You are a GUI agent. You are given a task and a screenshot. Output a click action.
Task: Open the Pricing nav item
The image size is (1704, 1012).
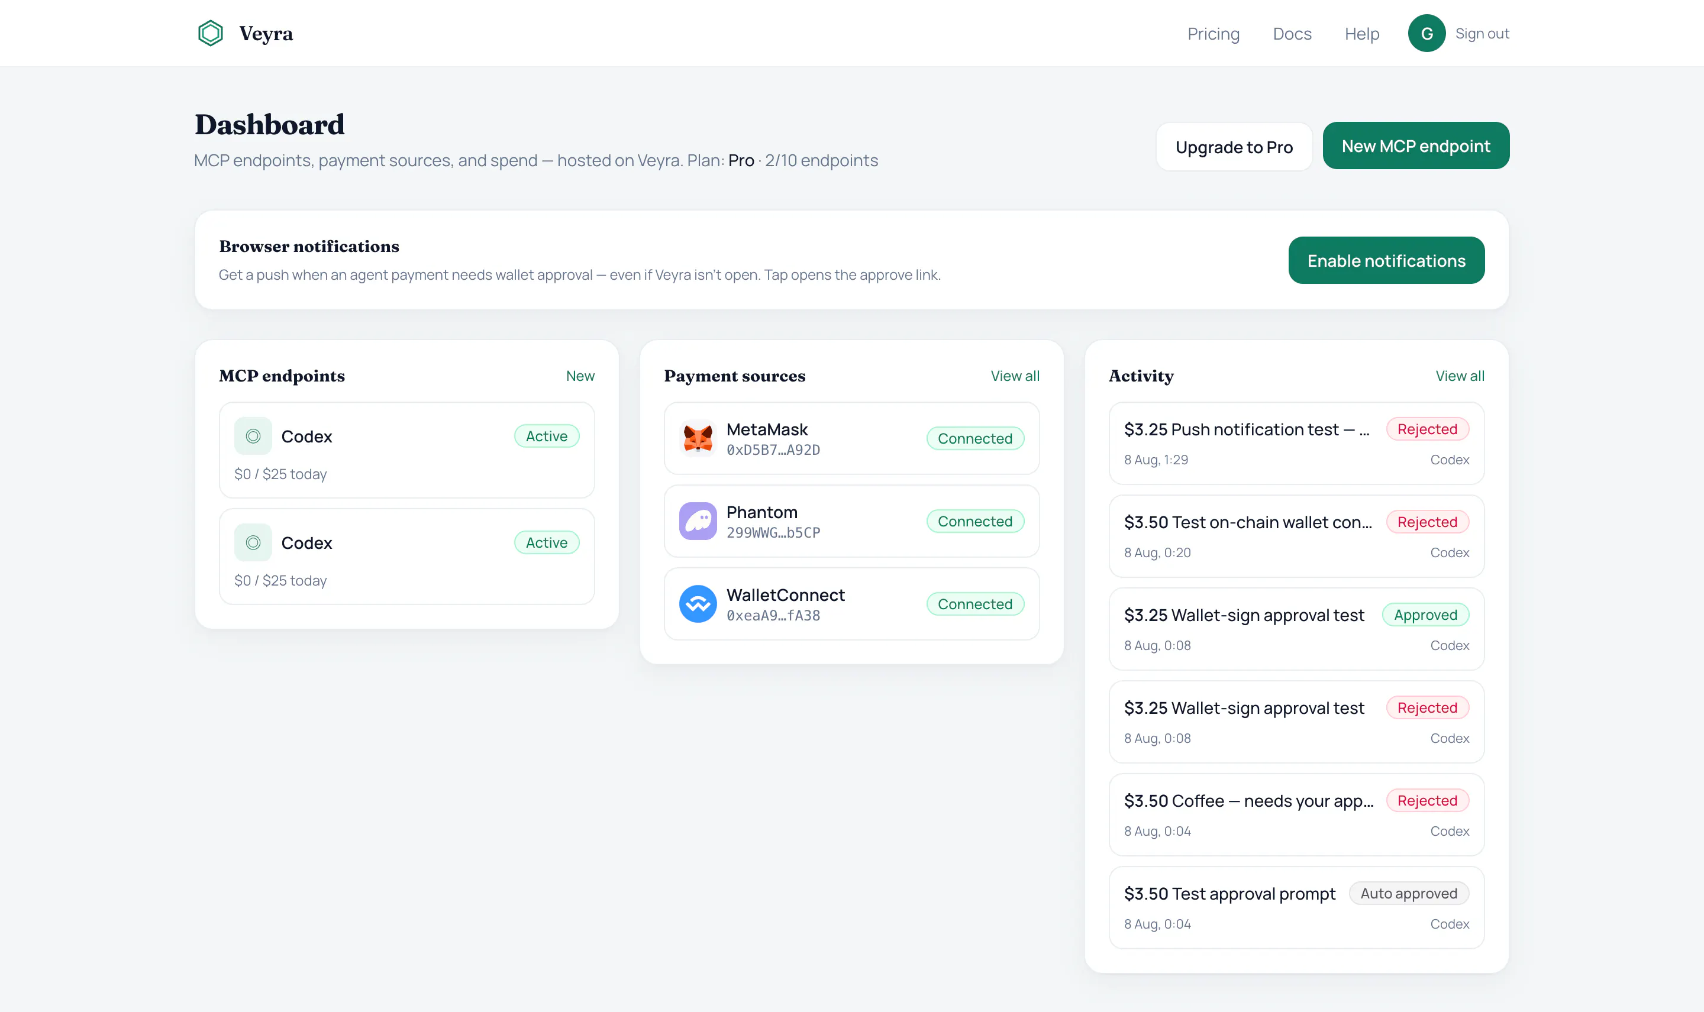click(1213, 33)
